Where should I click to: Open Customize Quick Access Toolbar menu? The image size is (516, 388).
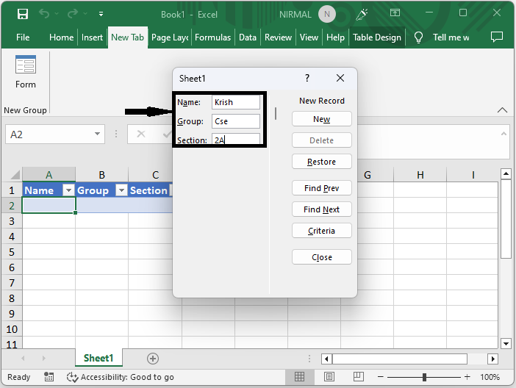coord(101,14)
